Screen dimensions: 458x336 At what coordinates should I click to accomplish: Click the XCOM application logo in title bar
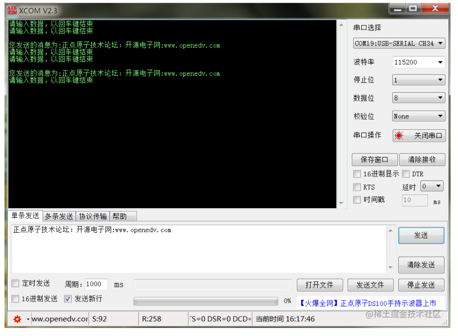pyautogui.click(x=12, y=10)
